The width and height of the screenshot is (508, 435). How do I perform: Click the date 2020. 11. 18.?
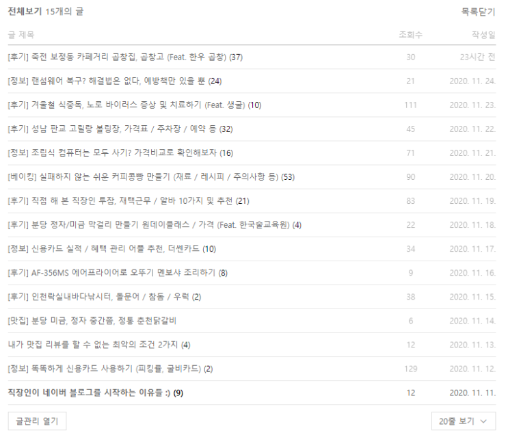[472, 225]
